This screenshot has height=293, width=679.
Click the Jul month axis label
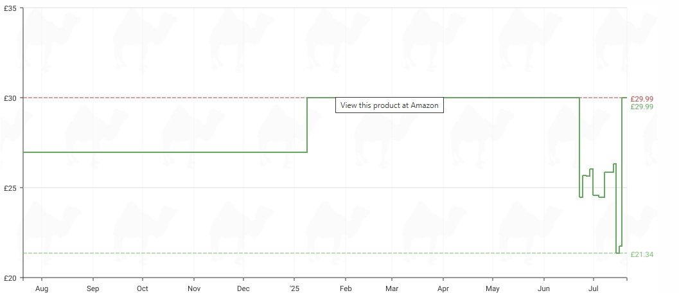click(594, 289)
